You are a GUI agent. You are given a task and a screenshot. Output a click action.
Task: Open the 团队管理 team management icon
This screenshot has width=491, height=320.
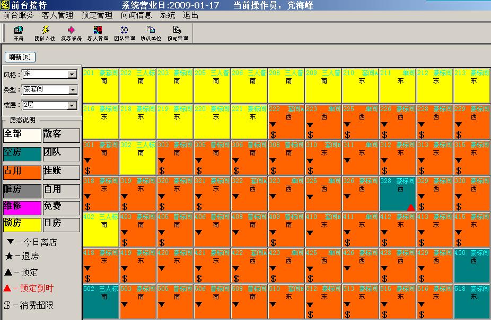(125, 33)
